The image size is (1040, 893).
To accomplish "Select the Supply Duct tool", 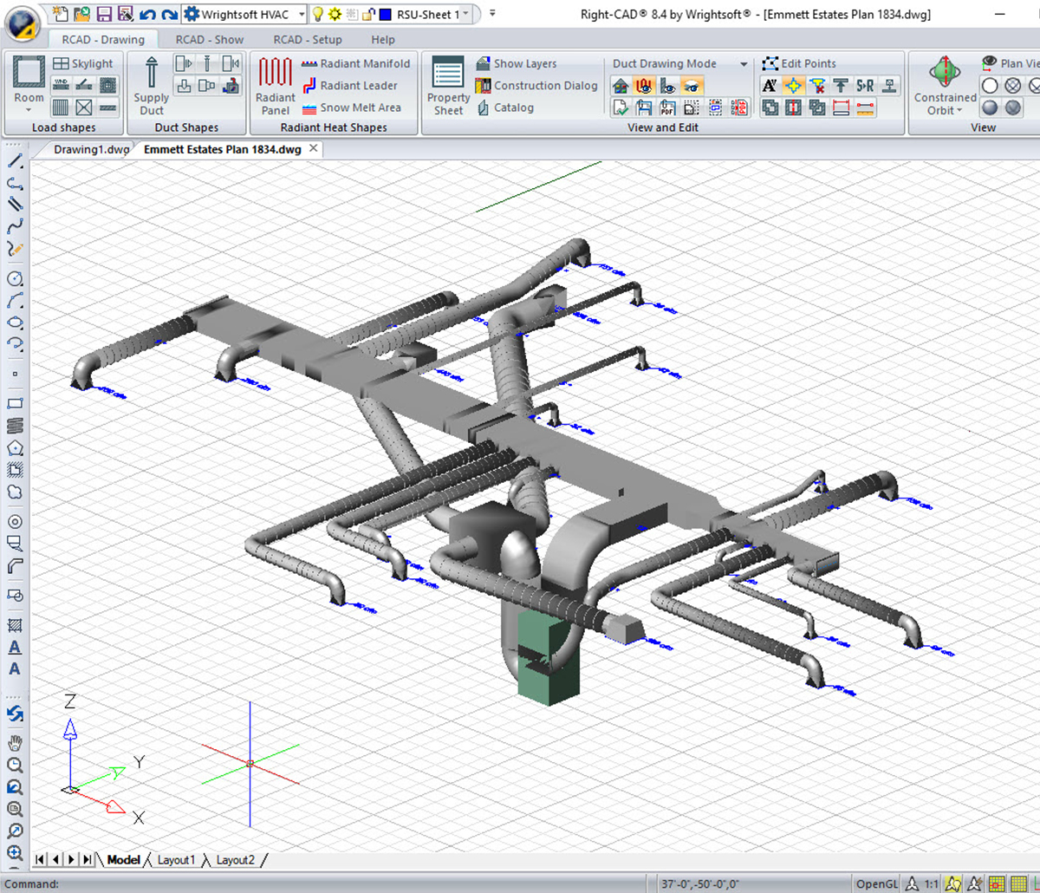I will pyautogui.click(x=149, y=86).
